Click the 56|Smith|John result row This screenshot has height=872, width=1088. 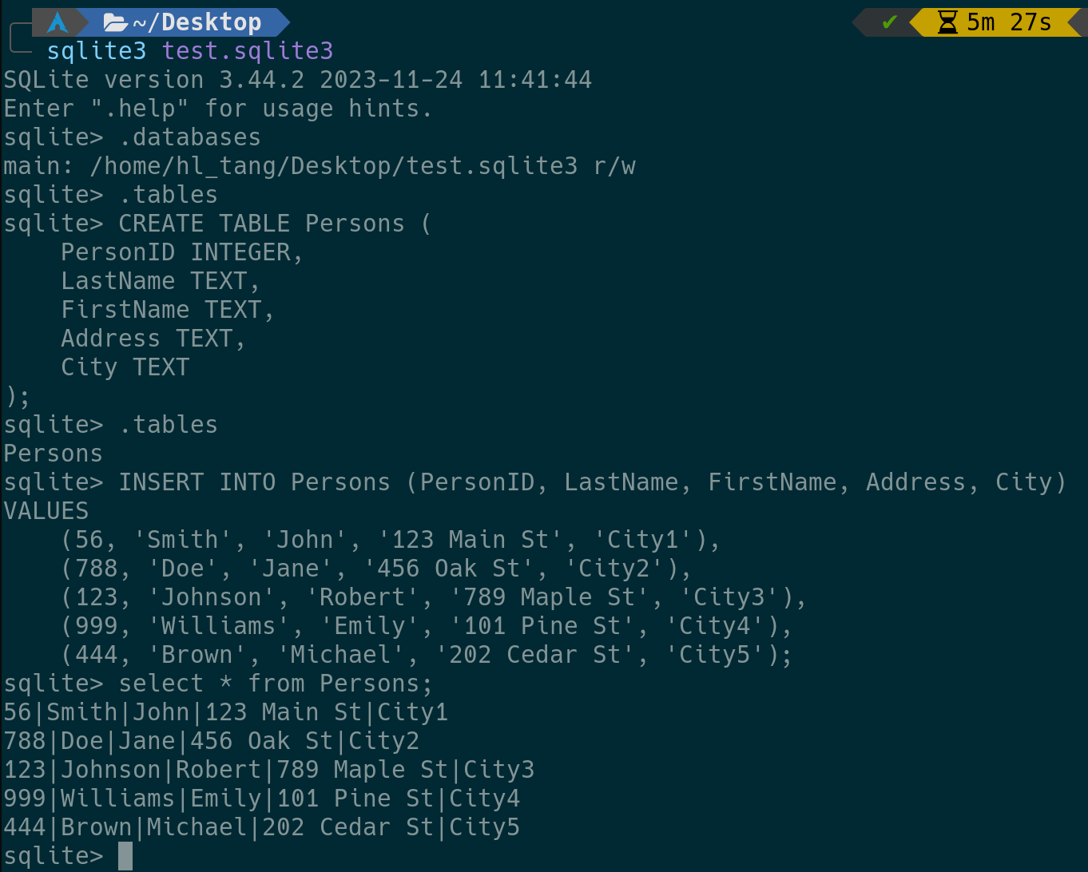tap(226, 712)
